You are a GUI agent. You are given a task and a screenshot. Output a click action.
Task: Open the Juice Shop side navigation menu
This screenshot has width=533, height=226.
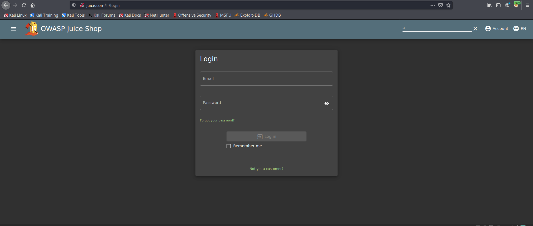pyautogui.click(x=14, y=29)
